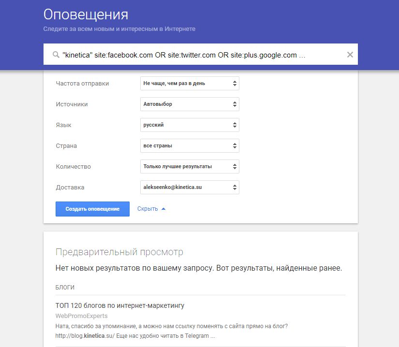This screenshot has width=399, height=347.
Task: Clear the search query with X icon
Action: click(x=350, y=55)
